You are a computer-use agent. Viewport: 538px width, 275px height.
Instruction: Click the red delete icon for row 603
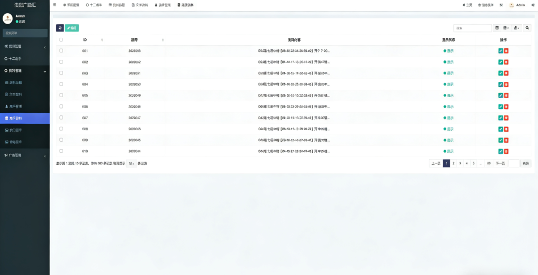pos(506,73)
